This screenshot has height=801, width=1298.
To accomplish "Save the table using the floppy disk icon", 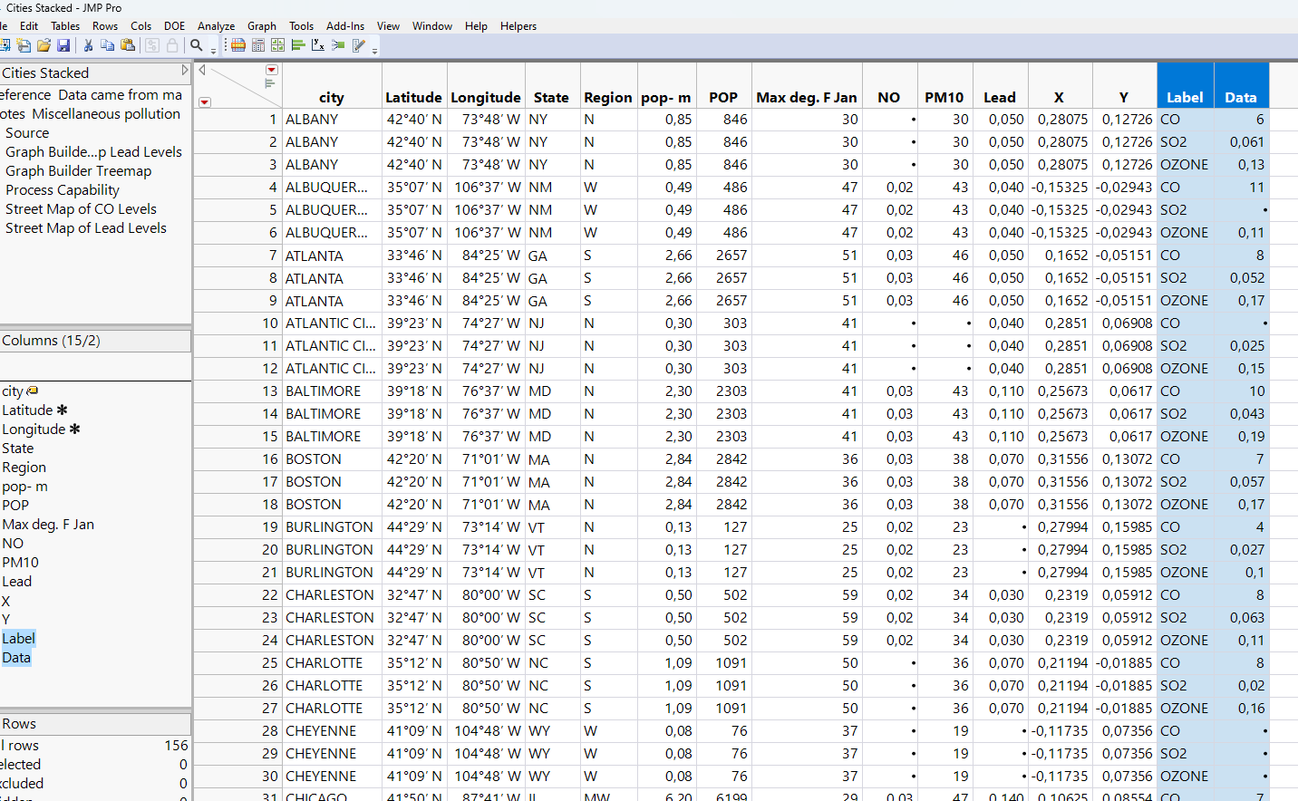I will coord(63,45).
